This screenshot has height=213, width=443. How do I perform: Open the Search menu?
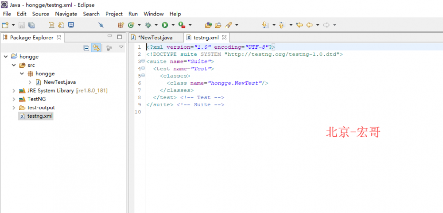tap(91, 14)
